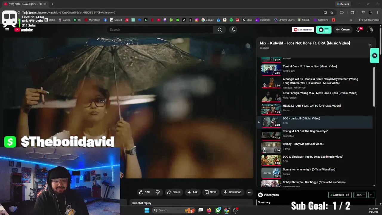Open the Myinstants bookmark

click(92, 20)
